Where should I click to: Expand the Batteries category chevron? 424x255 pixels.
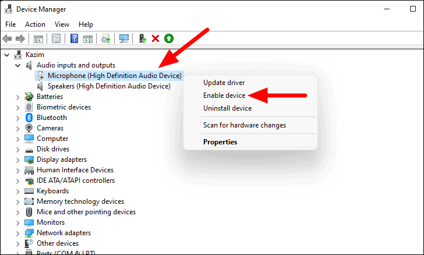pyautogui.click(x=18, y=97)
